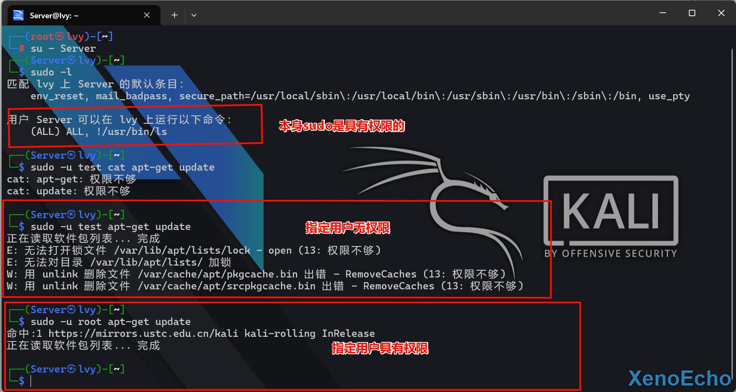736x392 pixels.
Task: Click the vertical scrollbar on the right edge
Action: tap(732, 170)
